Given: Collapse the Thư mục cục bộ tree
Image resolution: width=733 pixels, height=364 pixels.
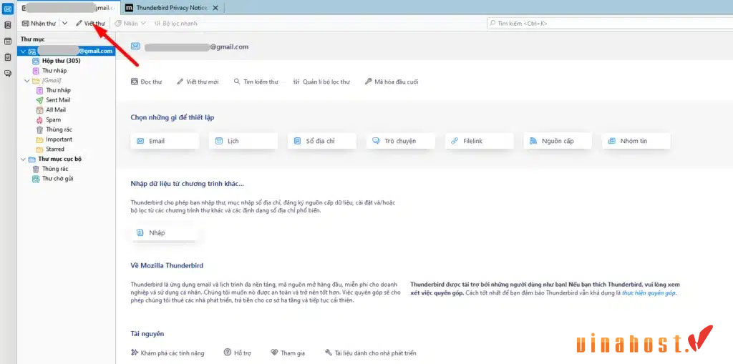Looking at the screenshot, I should click(23, 159).
